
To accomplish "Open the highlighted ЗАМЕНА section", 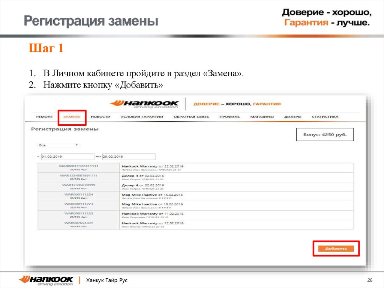I will pyautogui.click(x=72, y=117).
